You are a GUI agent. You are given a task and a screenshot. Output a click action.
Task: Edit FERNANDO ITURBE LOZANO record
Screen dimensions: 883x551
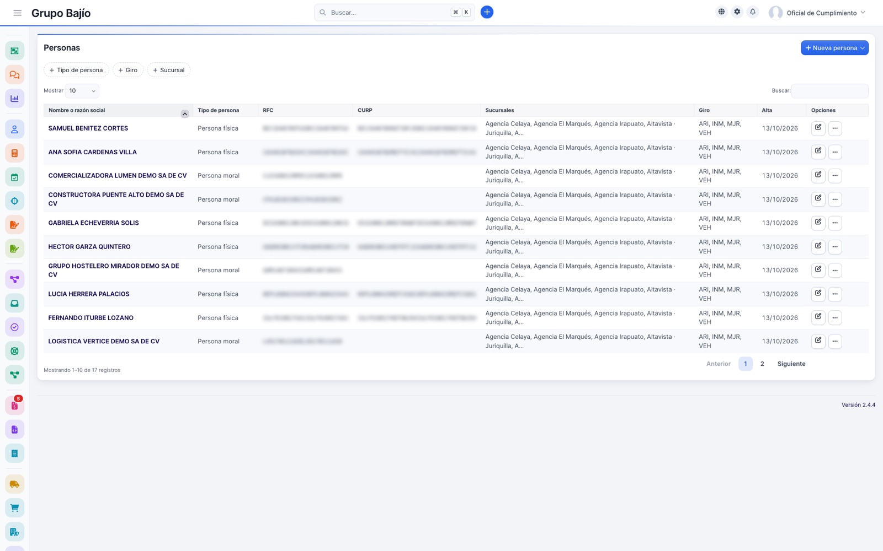coord(818,317)
